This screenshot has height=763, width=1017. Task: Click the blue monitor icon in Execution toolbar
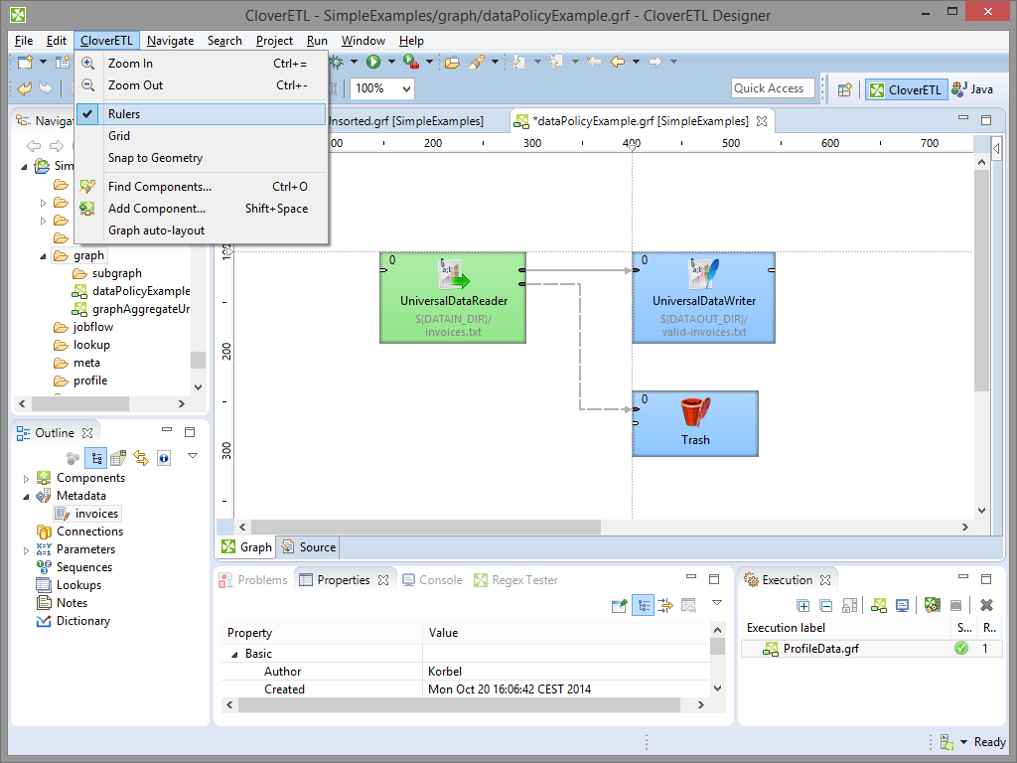[902, 605]
